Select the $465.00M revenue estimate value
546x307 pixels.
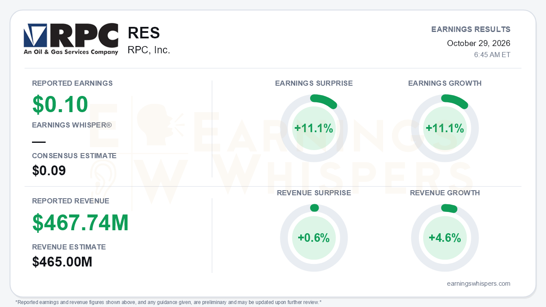coord(62,262)
